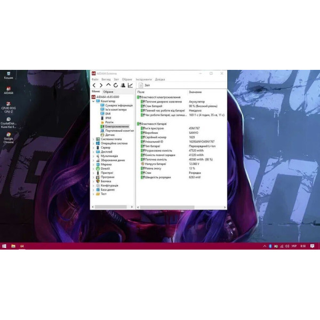
Task: Click the Тест icon in tree
Action: (x=98, y=194)
